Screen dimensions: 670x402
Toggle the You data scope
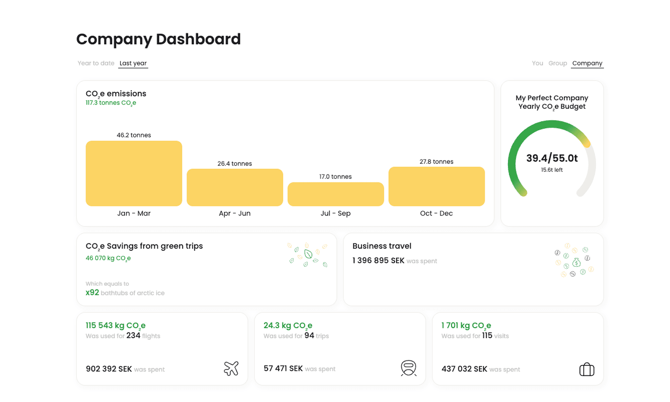pos(537,63)
